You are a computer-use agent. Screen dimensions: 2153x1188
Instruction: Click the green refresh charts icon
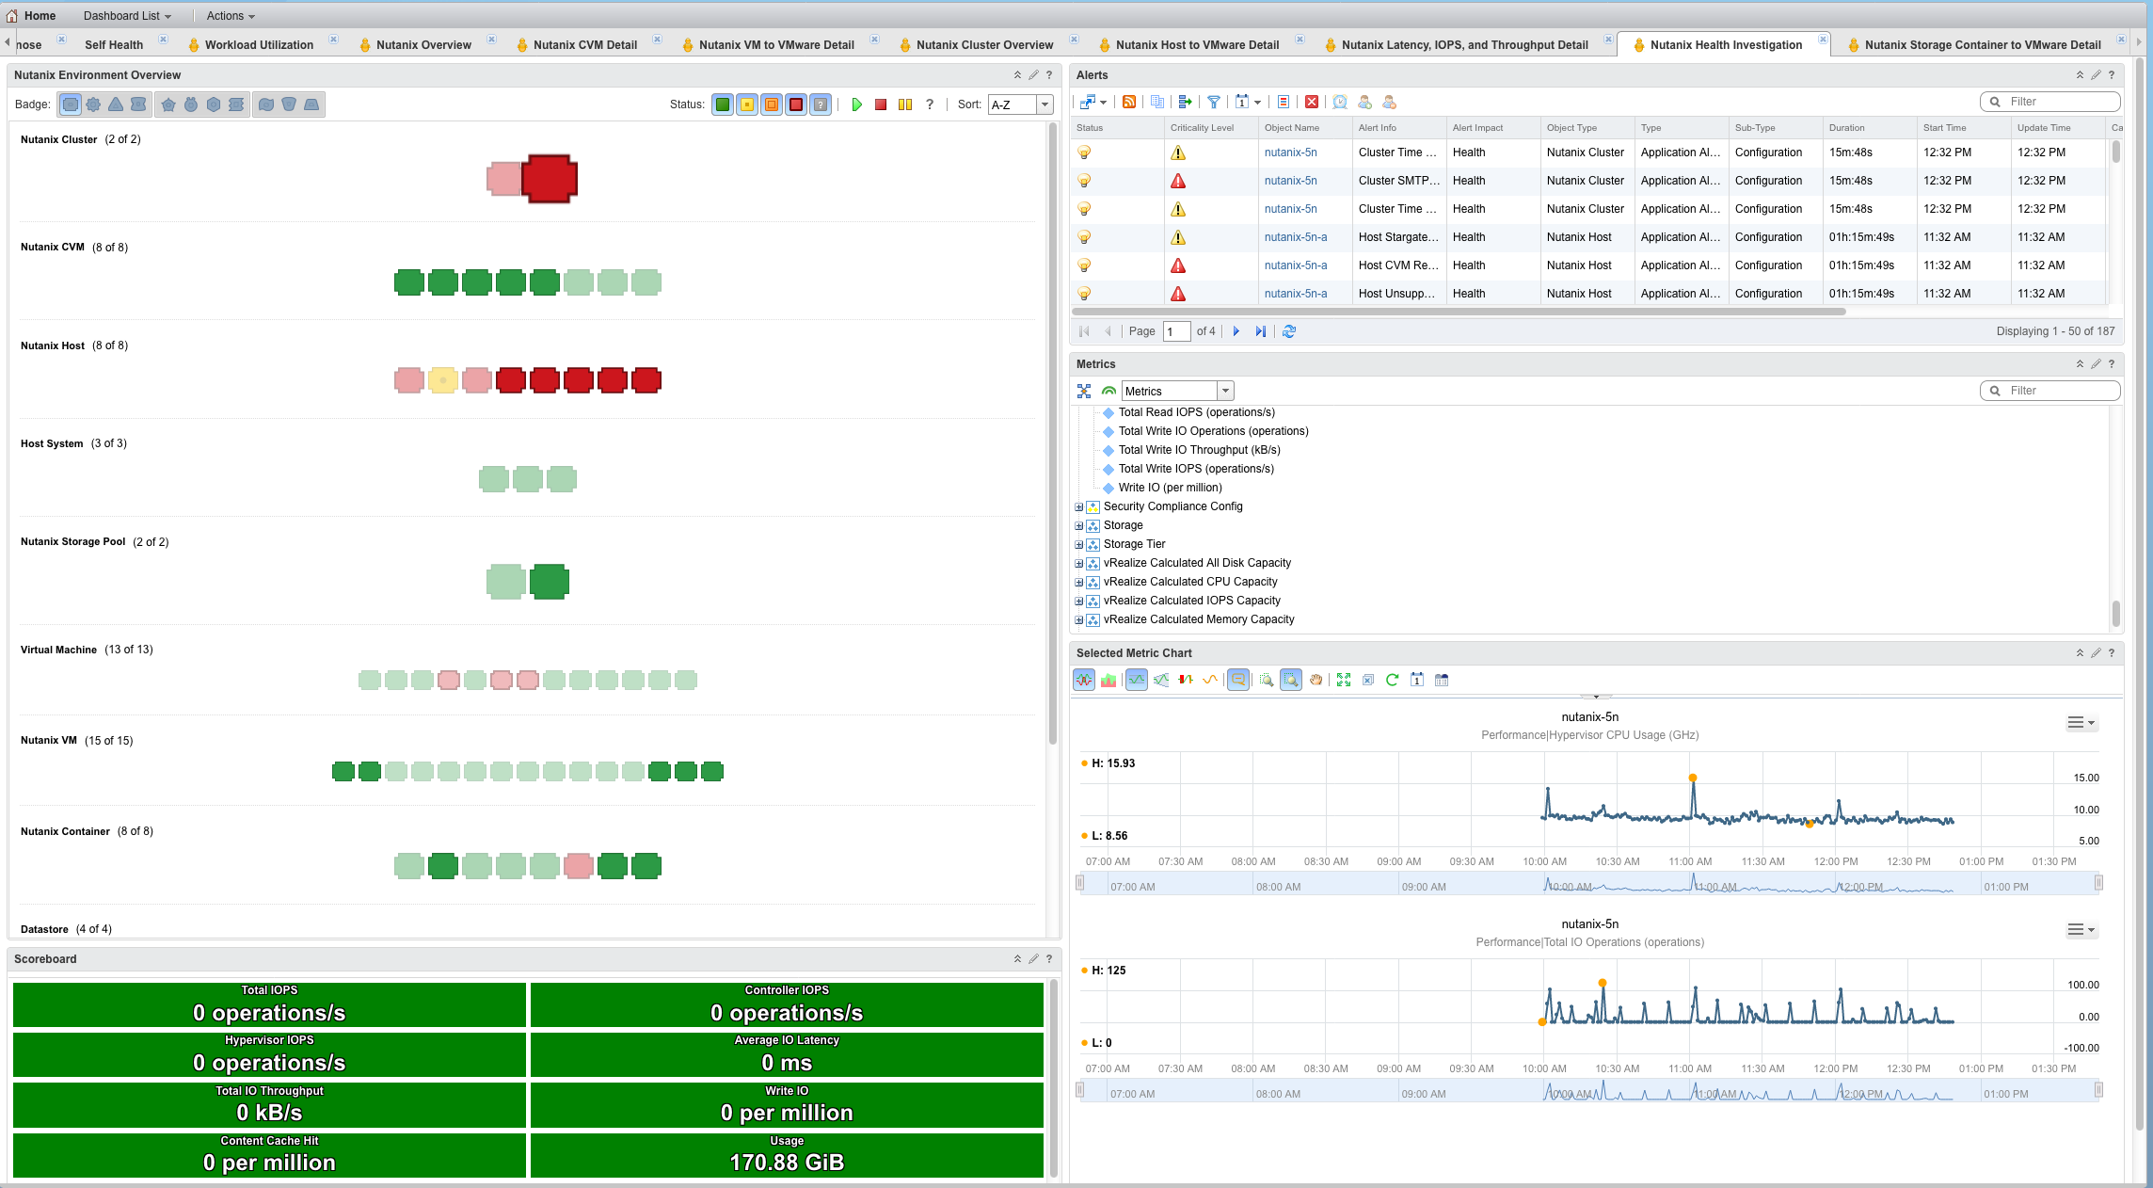pos(1393,680)
